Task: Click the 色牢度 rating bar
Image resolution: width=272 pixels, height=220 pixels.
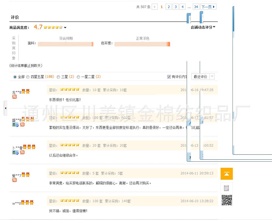Action: (142, 44)
